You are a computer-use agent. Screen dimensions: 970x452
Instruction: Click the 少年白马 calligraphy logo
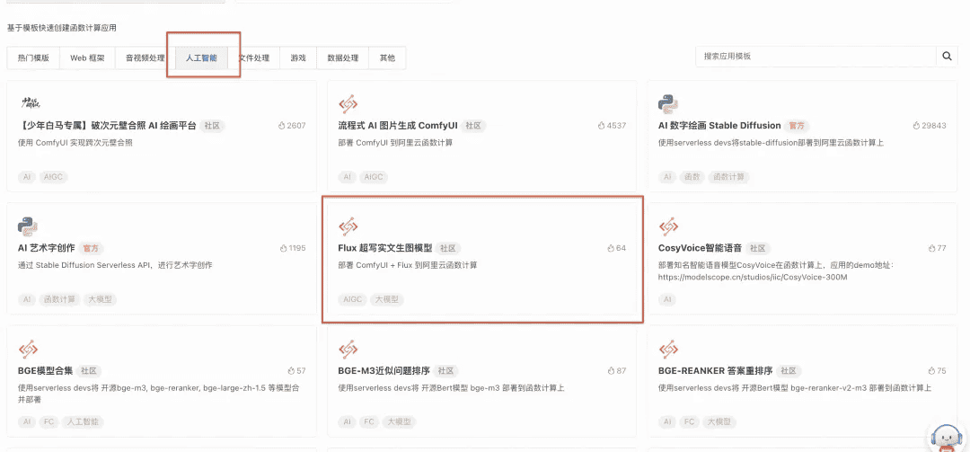click(30, 103)
